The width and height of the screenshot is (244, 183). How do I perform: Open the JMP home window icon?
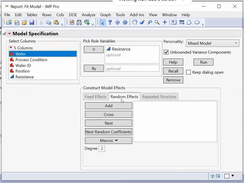(213, 176)
